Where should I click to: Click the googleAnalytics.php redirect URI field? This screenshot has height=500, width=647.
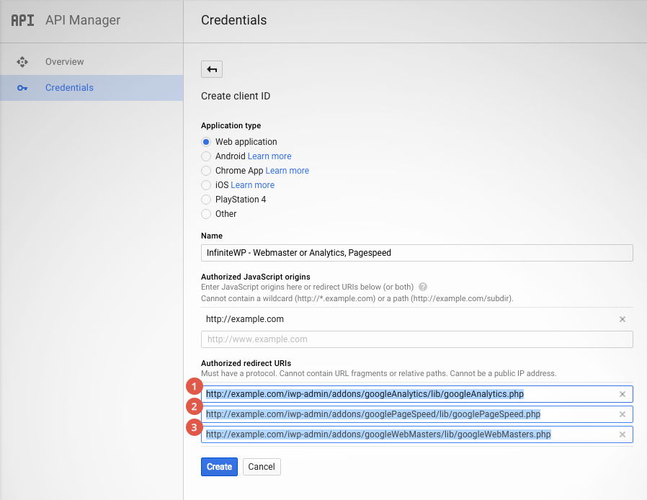(416, 394)
